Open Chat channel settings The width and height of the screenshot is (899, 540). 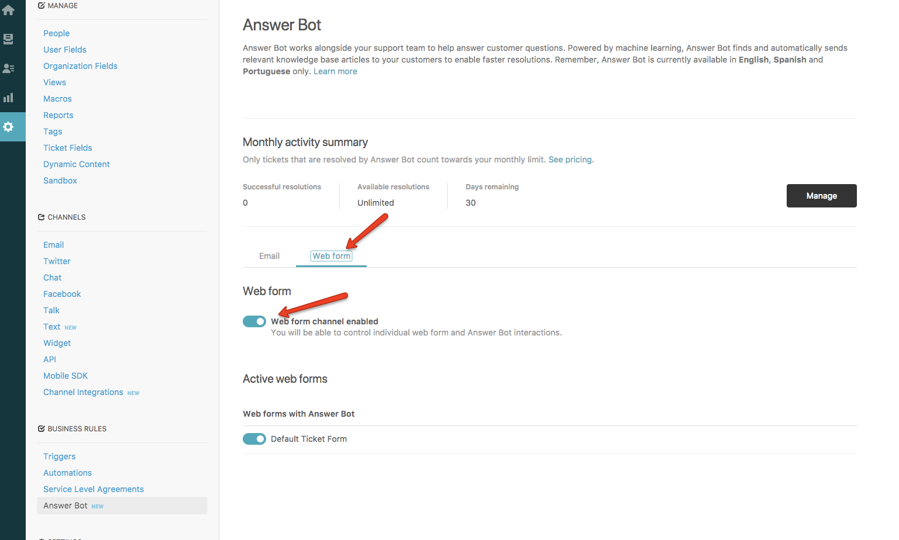[52, 278]
